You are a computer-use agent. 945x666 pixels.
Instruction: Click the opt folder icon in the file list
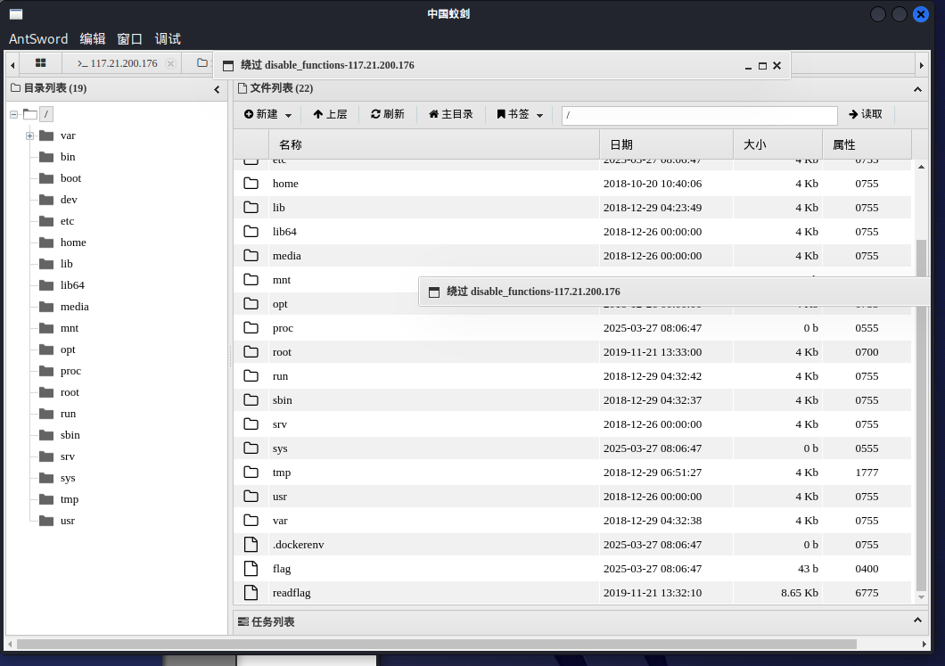tap(251, 304)
